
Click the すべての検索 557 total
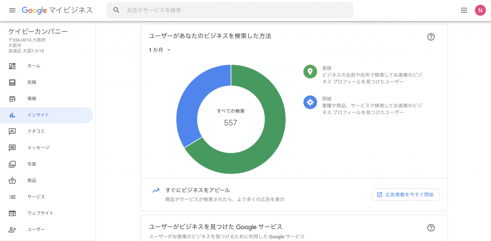point(231,118)
